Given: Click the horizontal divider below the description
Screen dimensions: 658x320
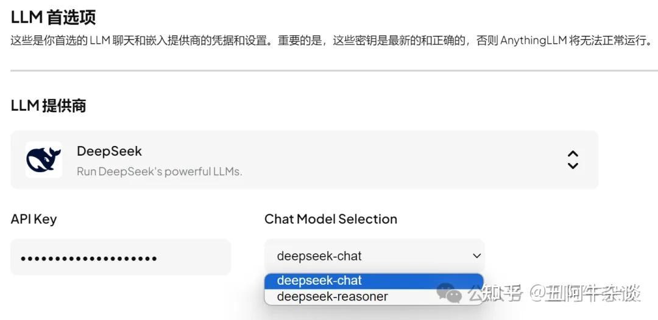Looking at the screenshot, I should pyautogui.click(x=334, y=71).
